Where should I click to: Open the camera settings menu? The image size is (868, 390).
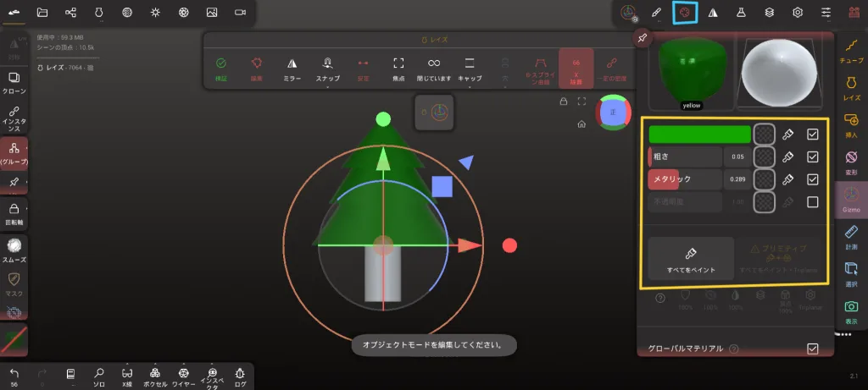[x=240, y=13]
